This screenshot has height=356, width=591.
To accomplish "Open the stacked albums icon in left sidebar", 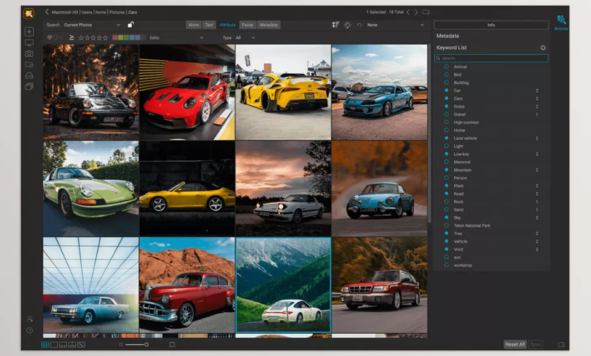I will point(29,86).
